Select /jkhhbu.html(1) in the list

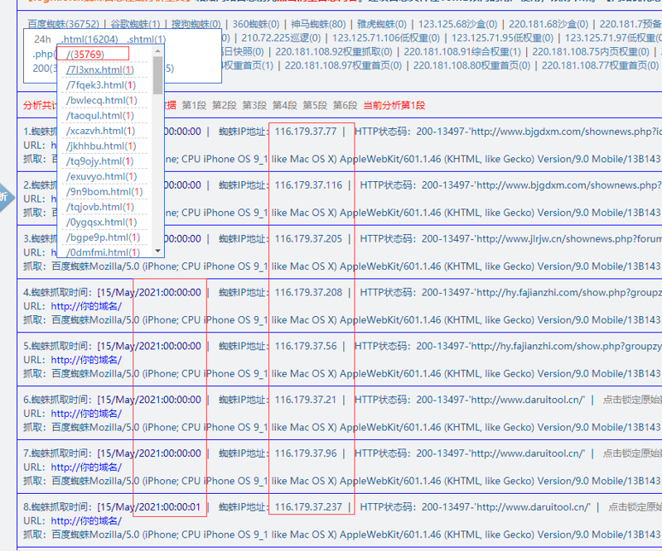pos(101,146)
